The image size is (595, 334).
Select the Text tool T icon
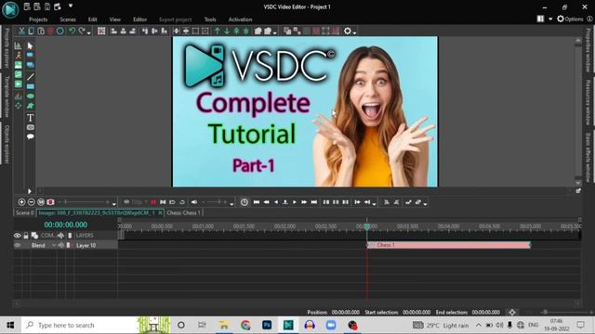pyautogui.click(x=30, y=118)
